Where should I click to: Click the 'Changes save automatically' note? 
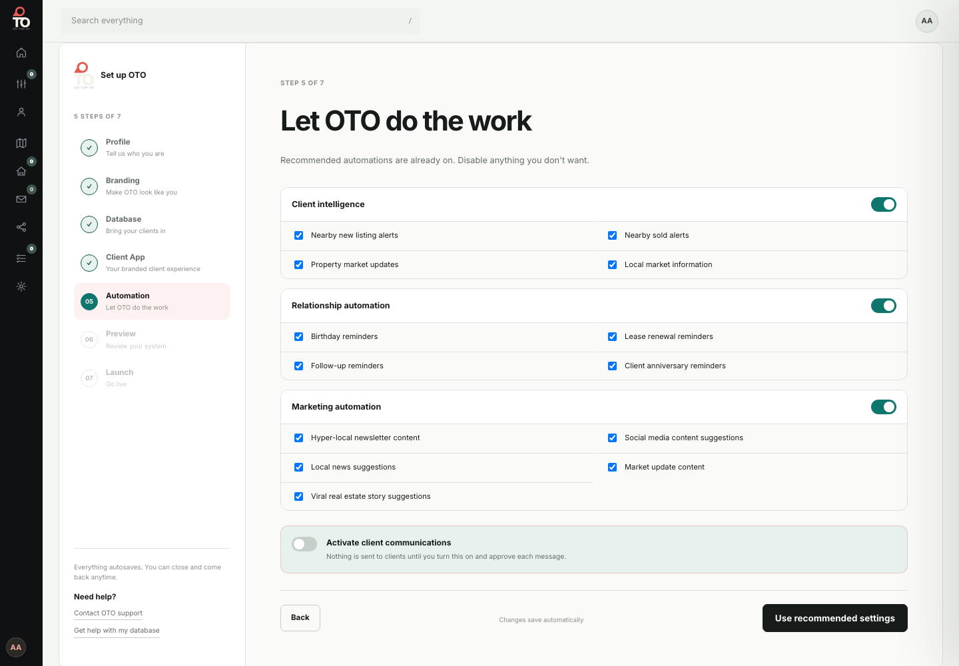click(541, 620)
